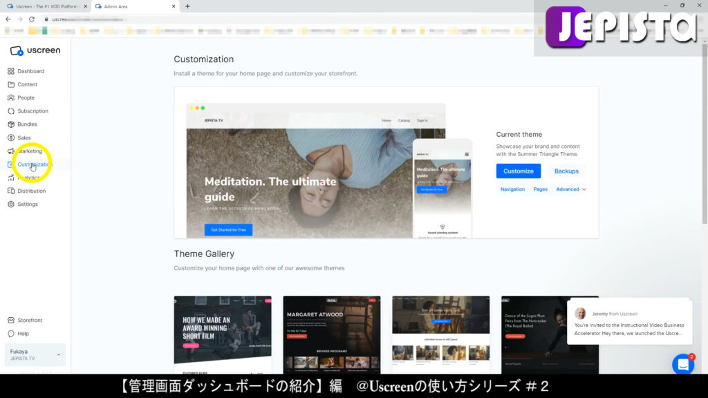Expand the Fukaya JEPISTA TV account switcher
The height and width of the screenshot is (398, 708).
coord(35,354)
